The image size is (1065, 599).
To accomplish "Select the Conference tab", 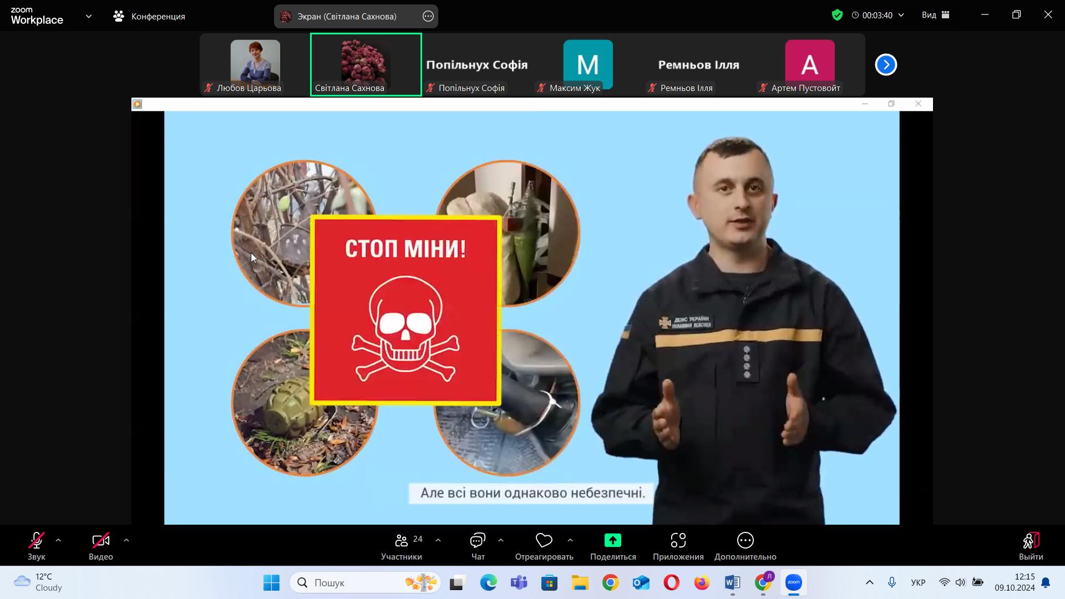I will 149,16.
